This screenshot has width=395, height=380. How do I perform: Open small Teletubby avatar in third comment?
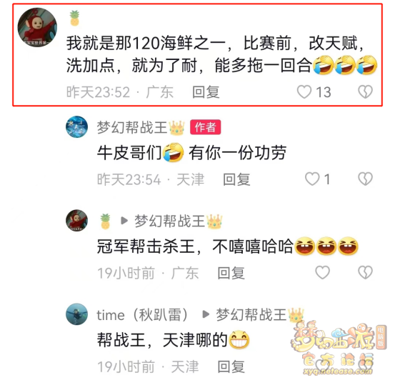pos(77,221)
